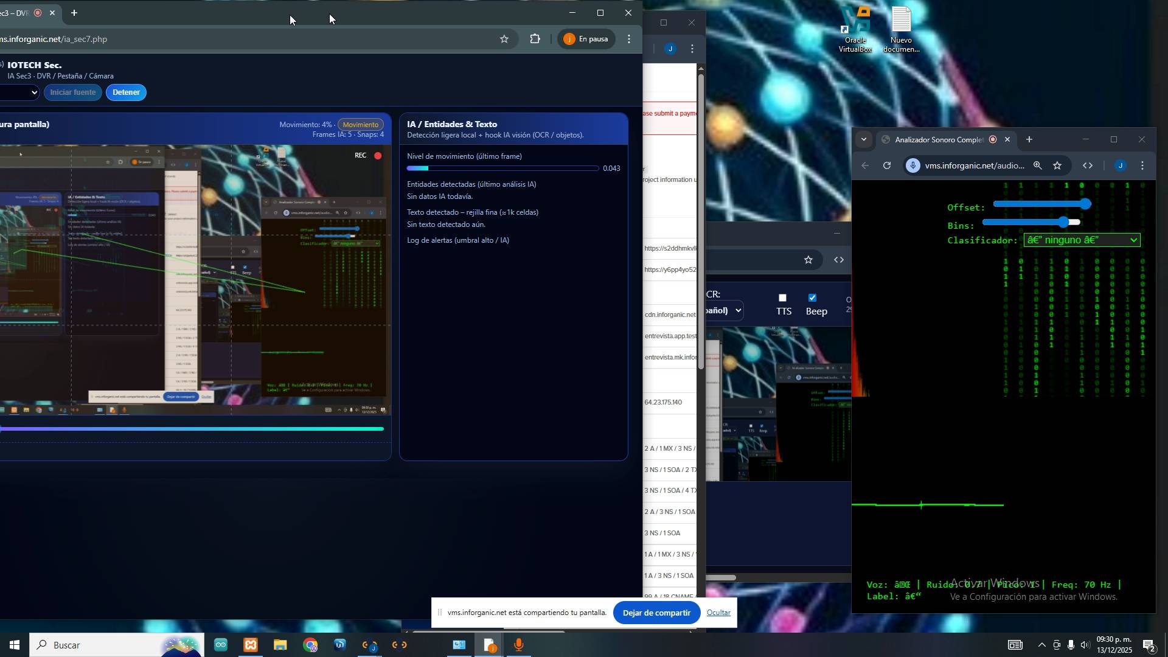Click the microphone icon in audio analyzer address bar
The height and width of the screenshot is (657, 1168).
[913, 166]
